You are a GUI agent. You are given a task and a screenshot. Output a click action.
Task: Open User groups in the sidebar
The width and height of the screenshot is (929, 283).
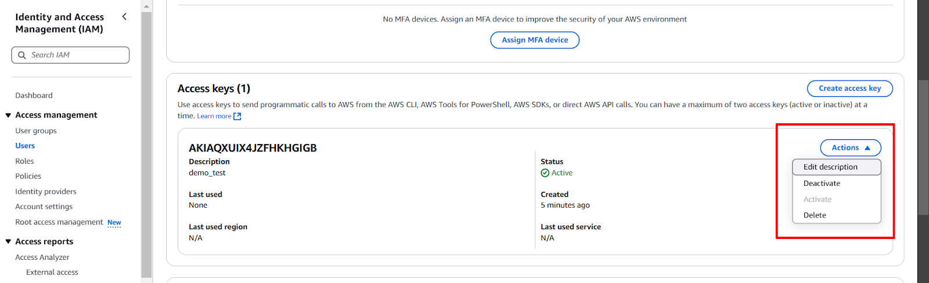(x=36, y=131)
